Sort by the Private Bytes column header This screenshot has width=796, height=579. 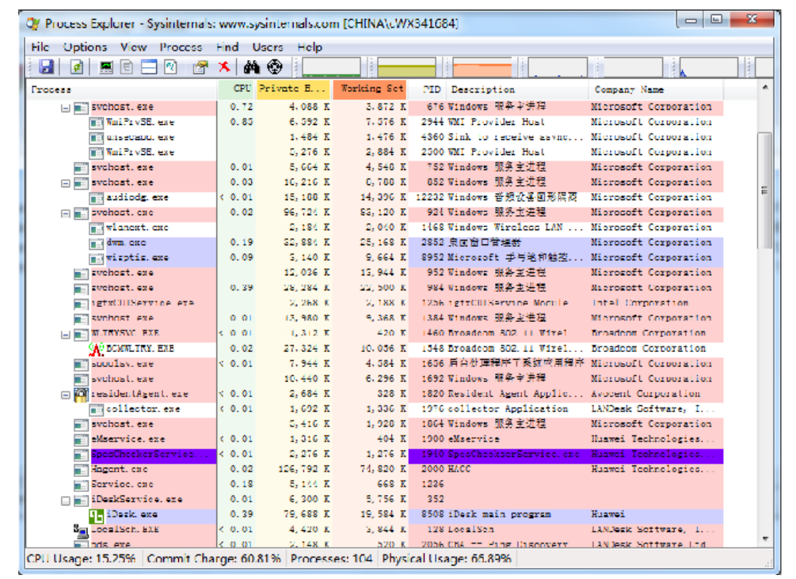pos(293,89)
